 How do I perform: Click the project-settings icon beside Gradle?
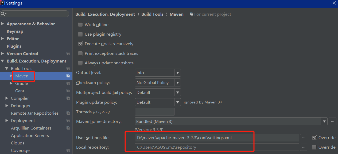click(68, 83)
